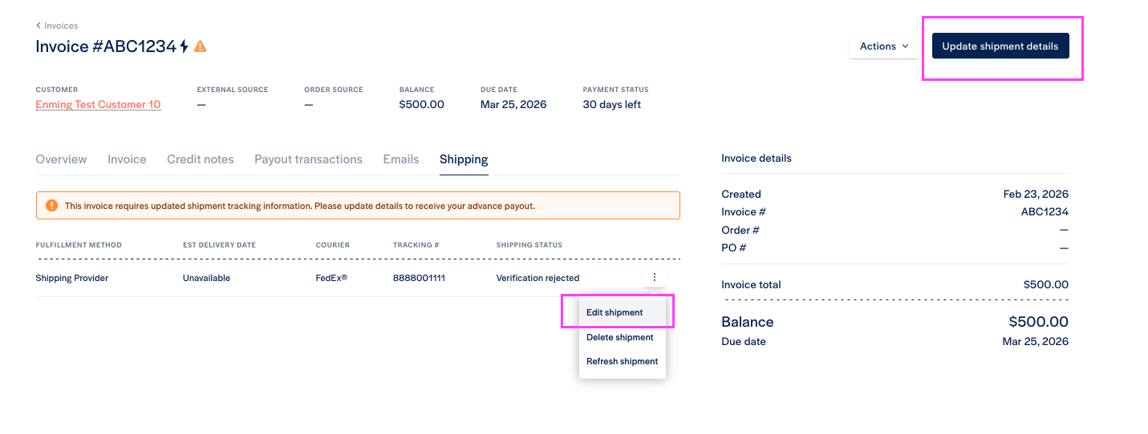Open Enming Test Customer 10 link

coord(98,105)
